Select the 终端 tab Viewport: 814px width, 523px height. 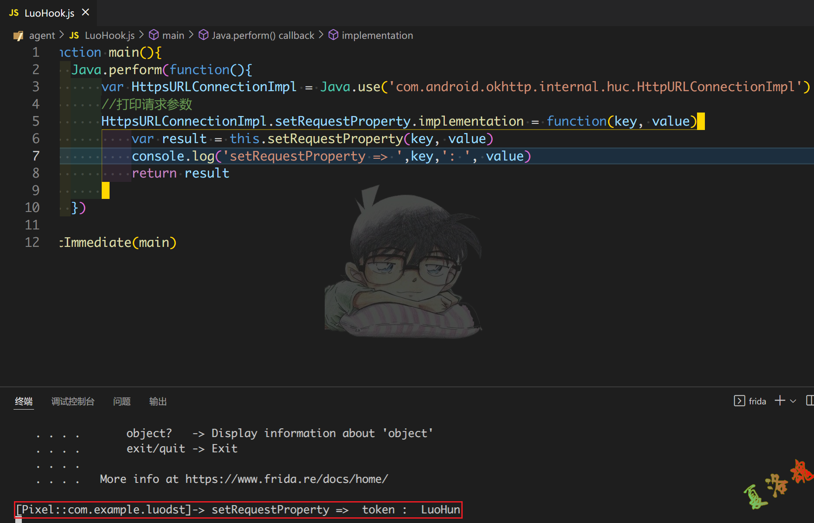click(x=24, y=402)
